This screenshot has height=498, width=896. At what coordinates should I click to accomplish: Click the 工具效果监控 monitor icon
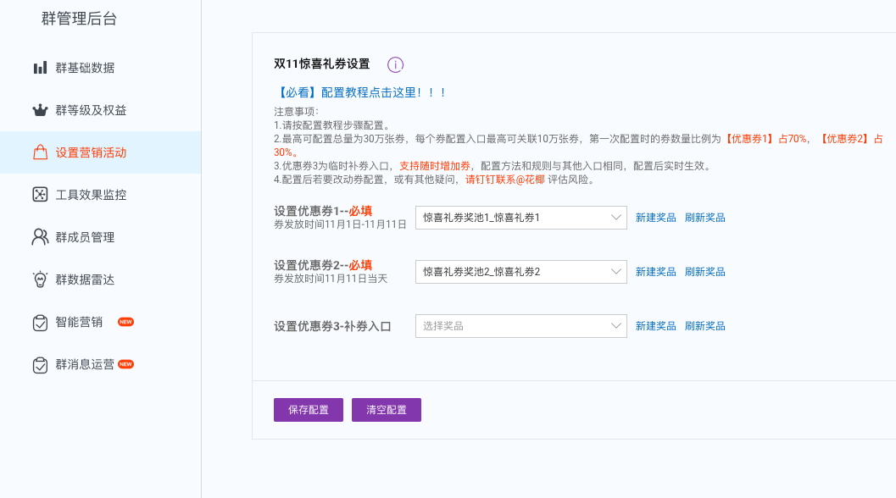40,195
